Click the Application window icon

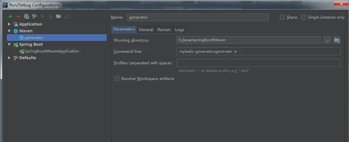point(16,24)
